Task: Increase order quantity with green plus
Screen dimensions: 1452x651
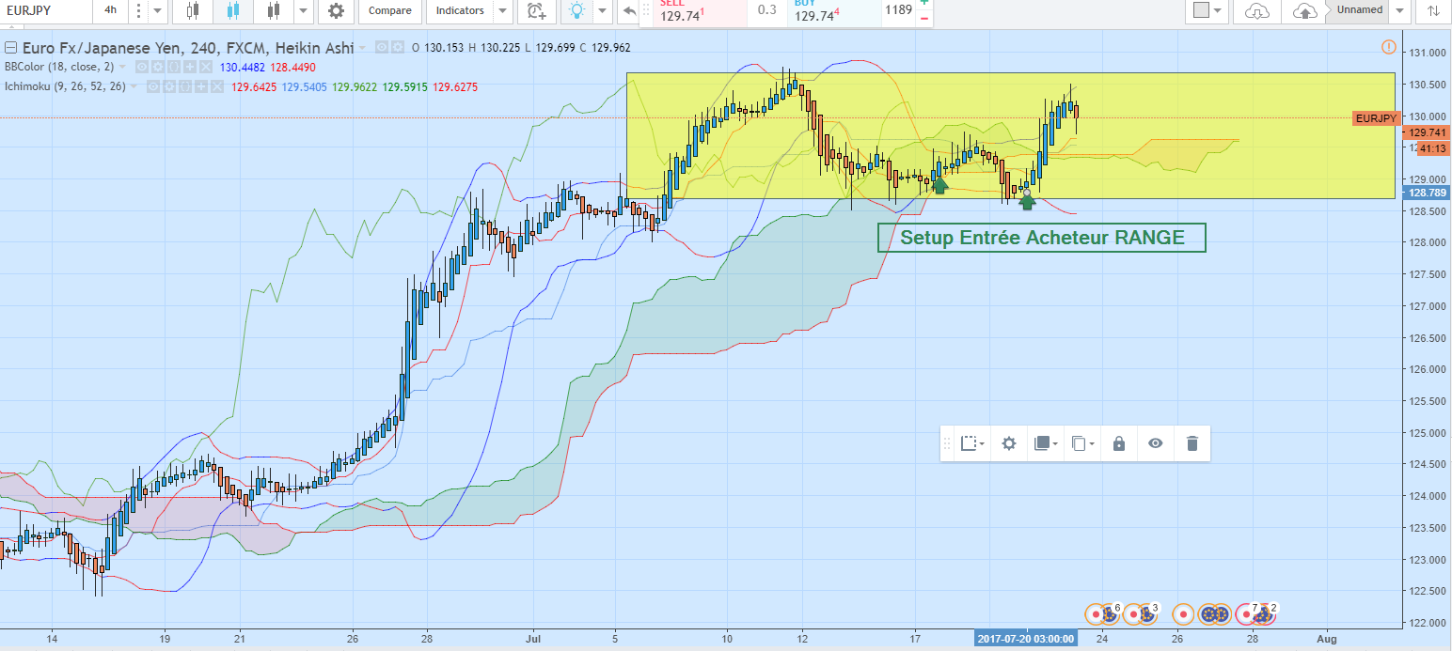Action: pos(924,4)
